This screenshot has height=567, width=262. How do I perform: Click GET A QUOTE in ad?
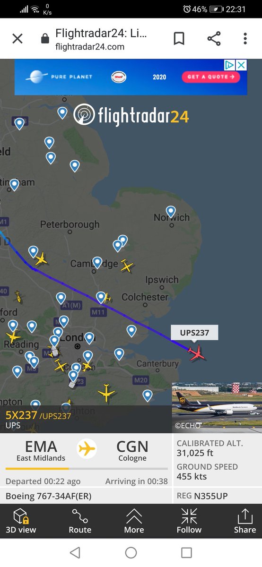point(211,77)
